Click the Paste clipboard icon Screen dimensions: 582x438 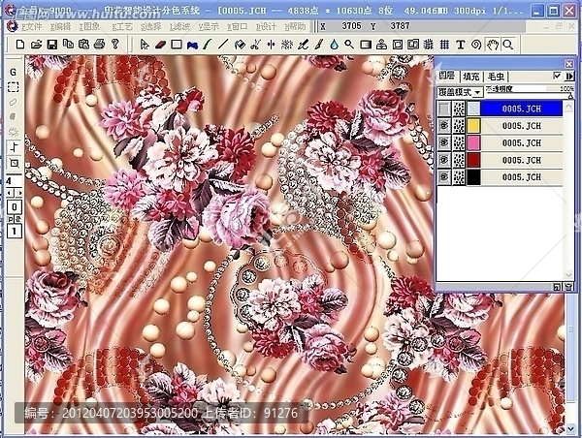click(83, 45)
